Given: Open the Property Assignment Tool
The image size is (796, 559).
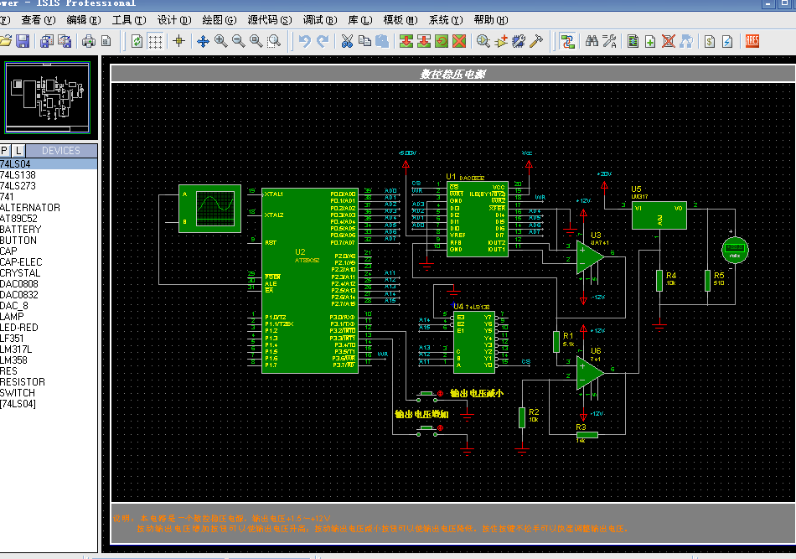Looking at the screenshot, I should (x=610, y=41).
